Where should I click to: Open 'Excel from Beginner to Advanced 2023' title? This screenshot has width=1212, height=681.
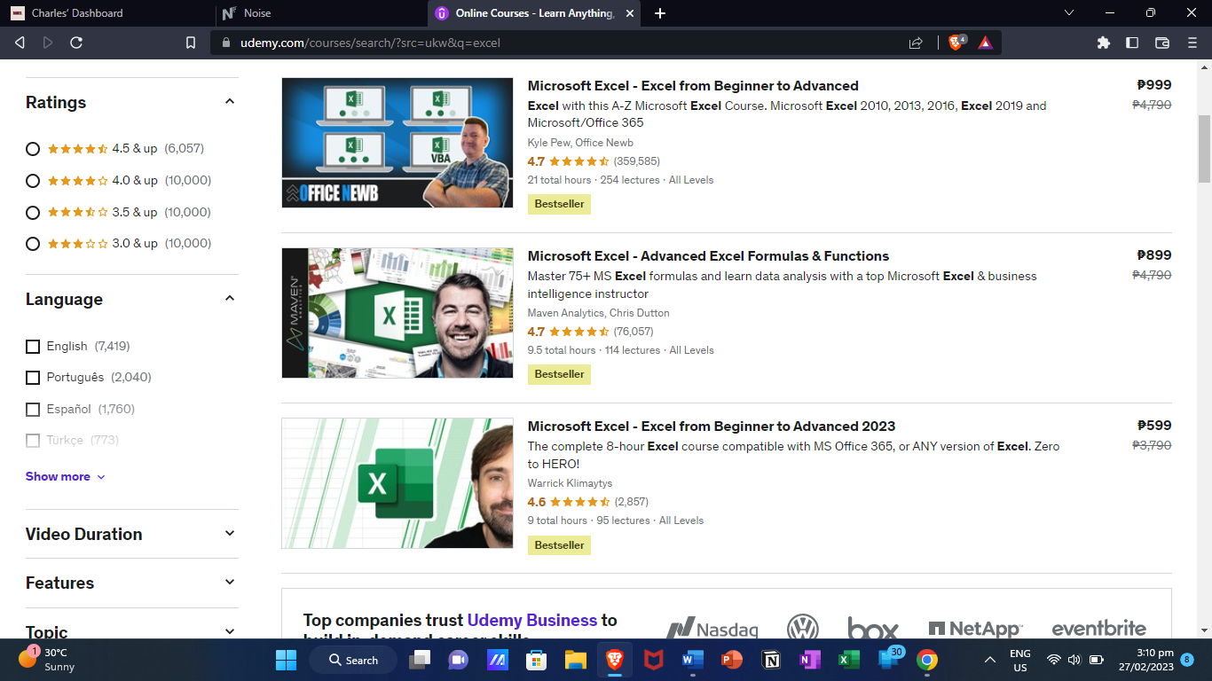click(x=712, y=427)
